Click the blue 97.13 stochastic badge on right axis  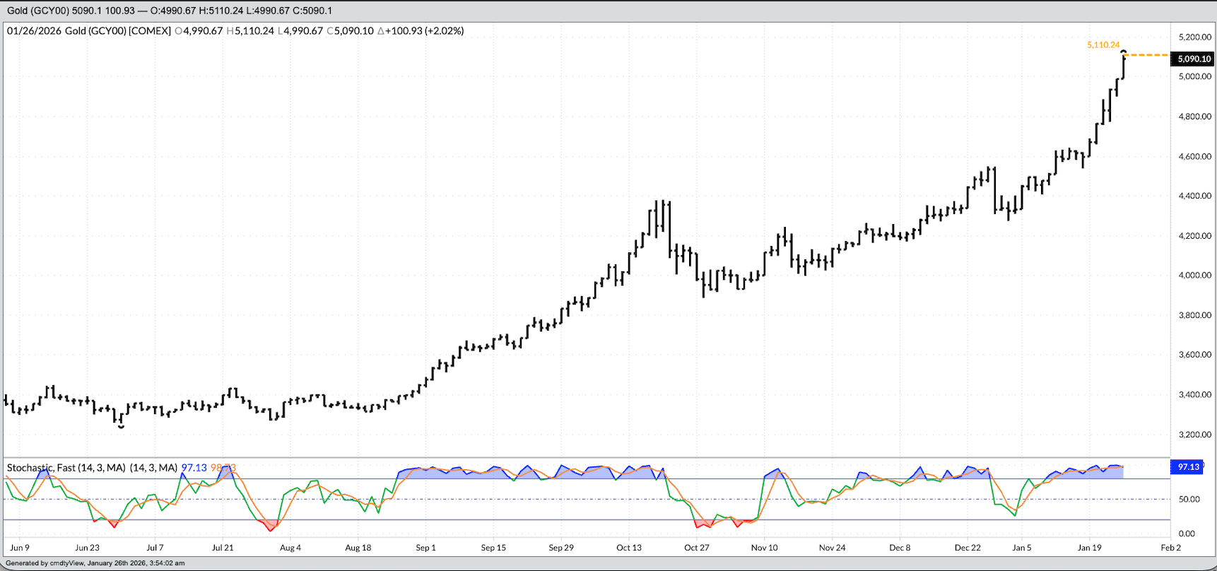pyautogui.click(x=1189, y=467)
